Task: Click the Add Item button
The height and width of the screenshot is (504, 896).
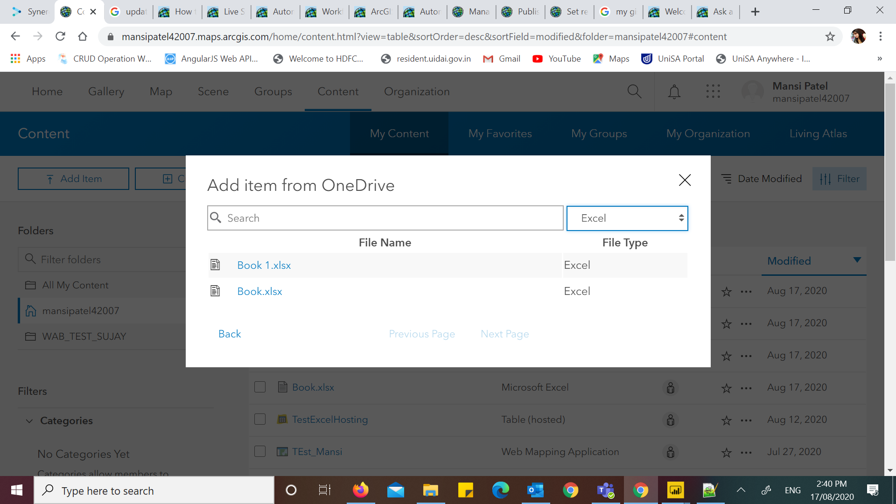Action: coord(73,179)
